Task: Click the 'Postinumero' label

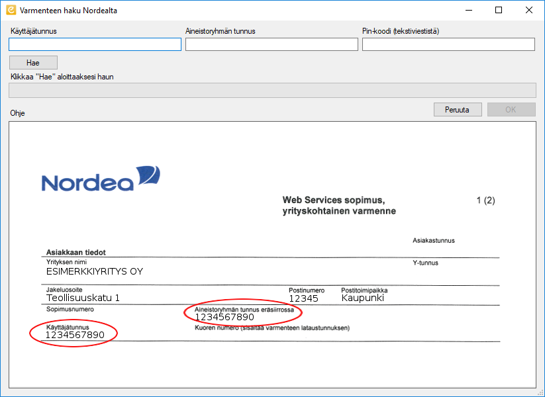Action: point(307,290)
